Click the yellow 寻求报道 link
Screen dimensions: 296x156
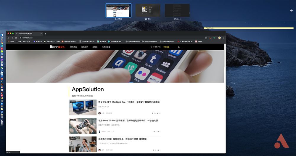[x=166, y=47]
